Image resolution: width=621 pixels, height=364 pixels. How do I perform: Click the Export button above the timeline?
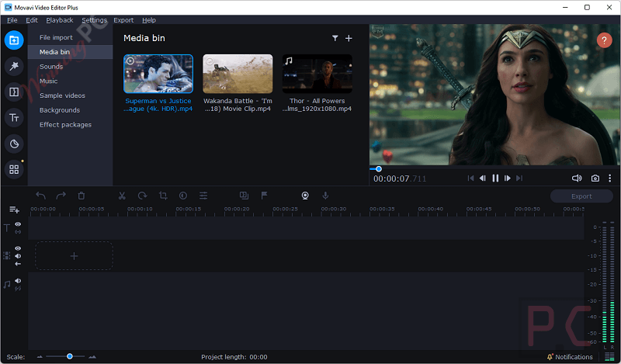click(581, 196)
